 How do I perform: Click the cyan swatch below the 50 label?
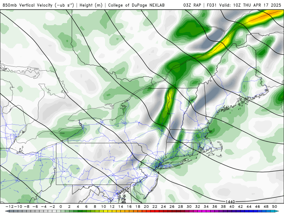tap(277, 211)
